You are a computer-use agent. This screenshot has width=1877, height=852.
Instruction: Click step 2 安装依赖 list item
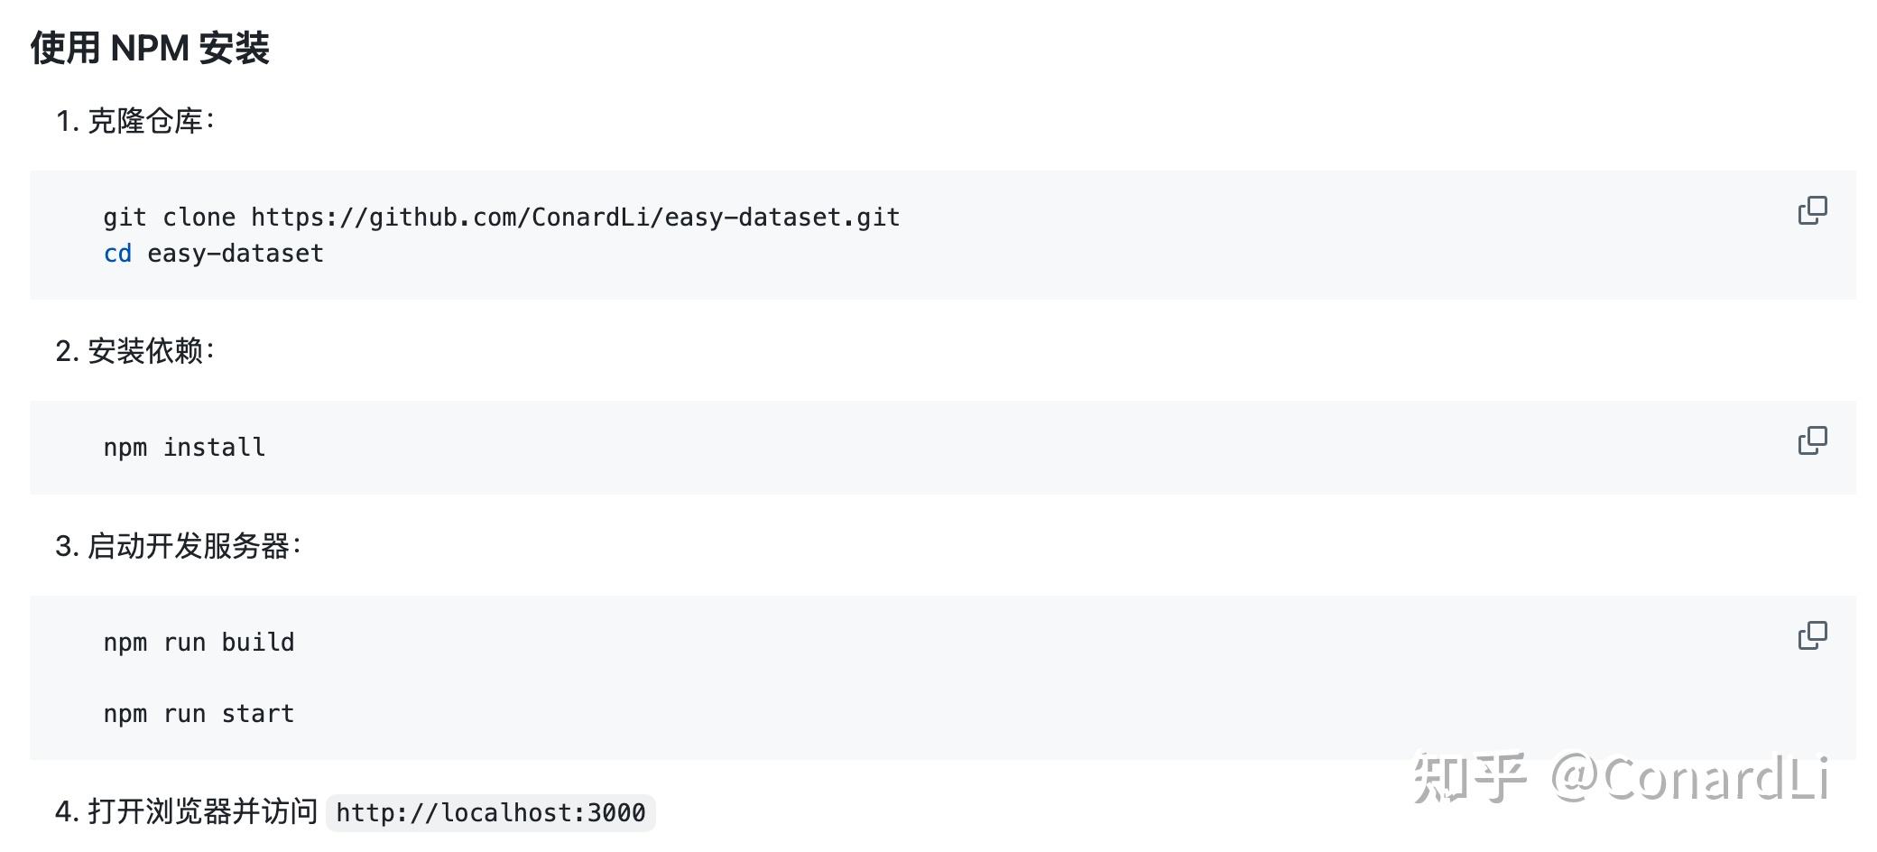[x=135, y=351]
